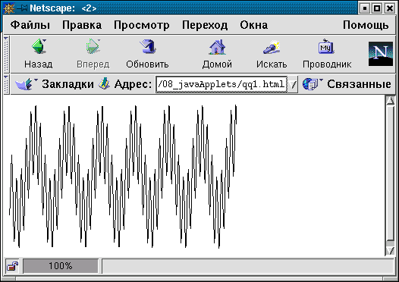Screen dimensions: 399x282
Task: Go to the homepage via the Домой icon
Action: click(x=217, y=47)
